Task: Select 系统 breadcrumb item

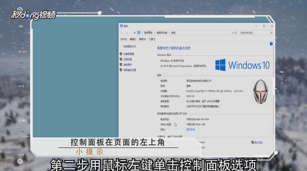Action: click(173, 33)
